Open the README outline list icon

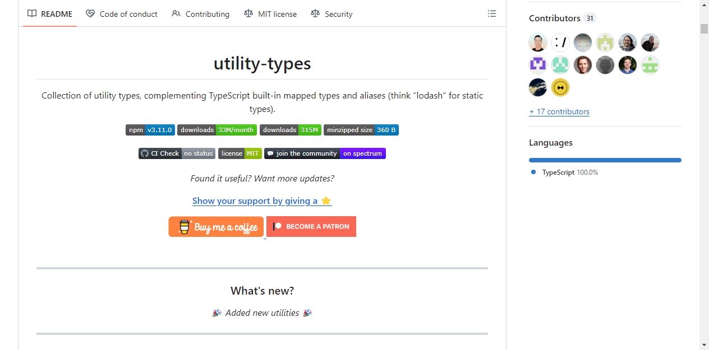point(492,14)
